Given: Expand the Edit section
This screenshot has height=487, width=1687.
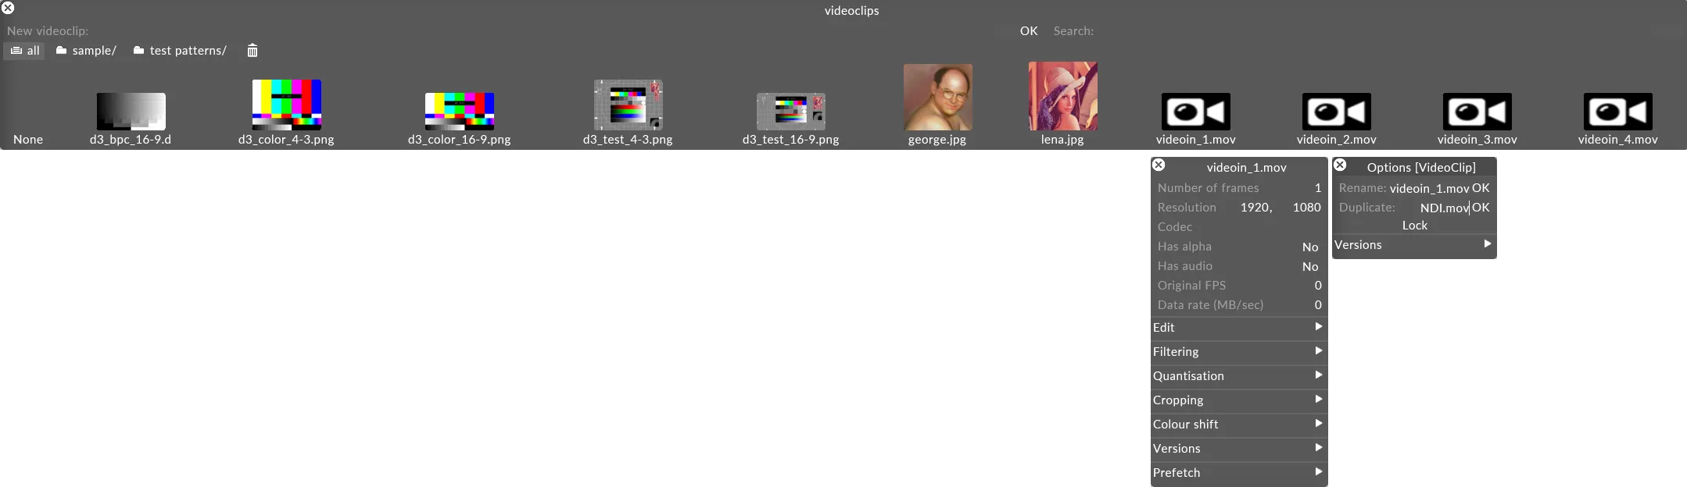Looking at the screenshot, I should pyautogui.click(x=1239, y=328).
